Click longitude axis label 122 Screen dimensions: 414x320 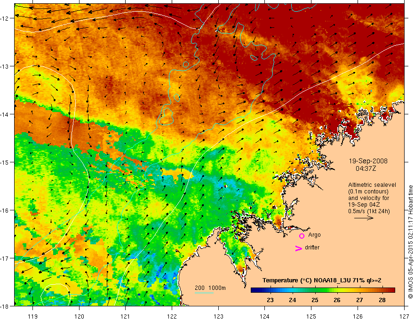pos(172,316)
